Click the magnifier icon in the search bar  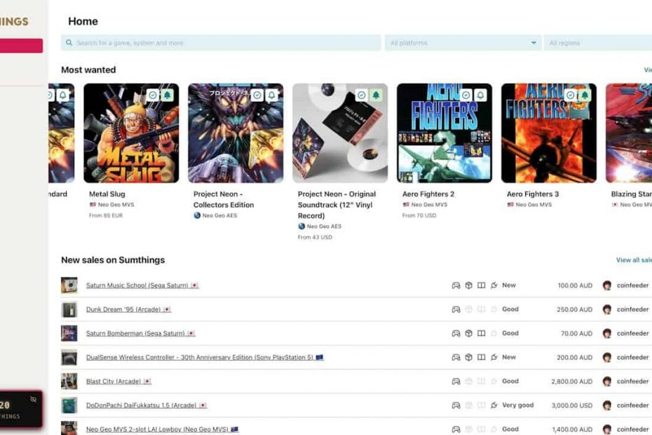pos(69,43)
